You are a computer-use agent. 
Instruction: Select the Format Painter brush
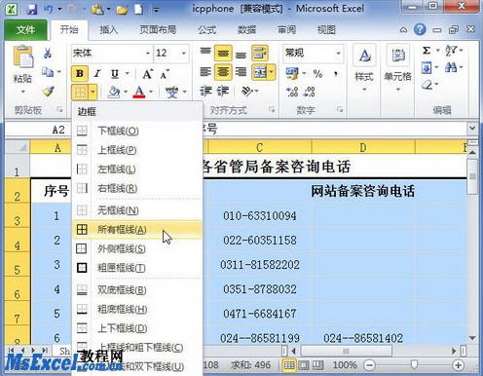pos(48,92)
